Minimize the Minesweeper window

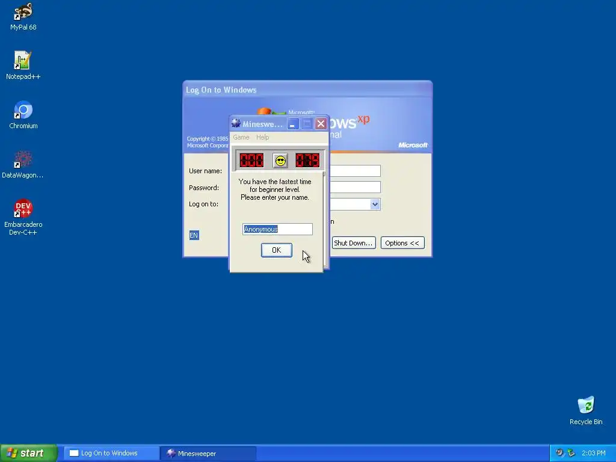pyautogui.click(x=293, y=124)
